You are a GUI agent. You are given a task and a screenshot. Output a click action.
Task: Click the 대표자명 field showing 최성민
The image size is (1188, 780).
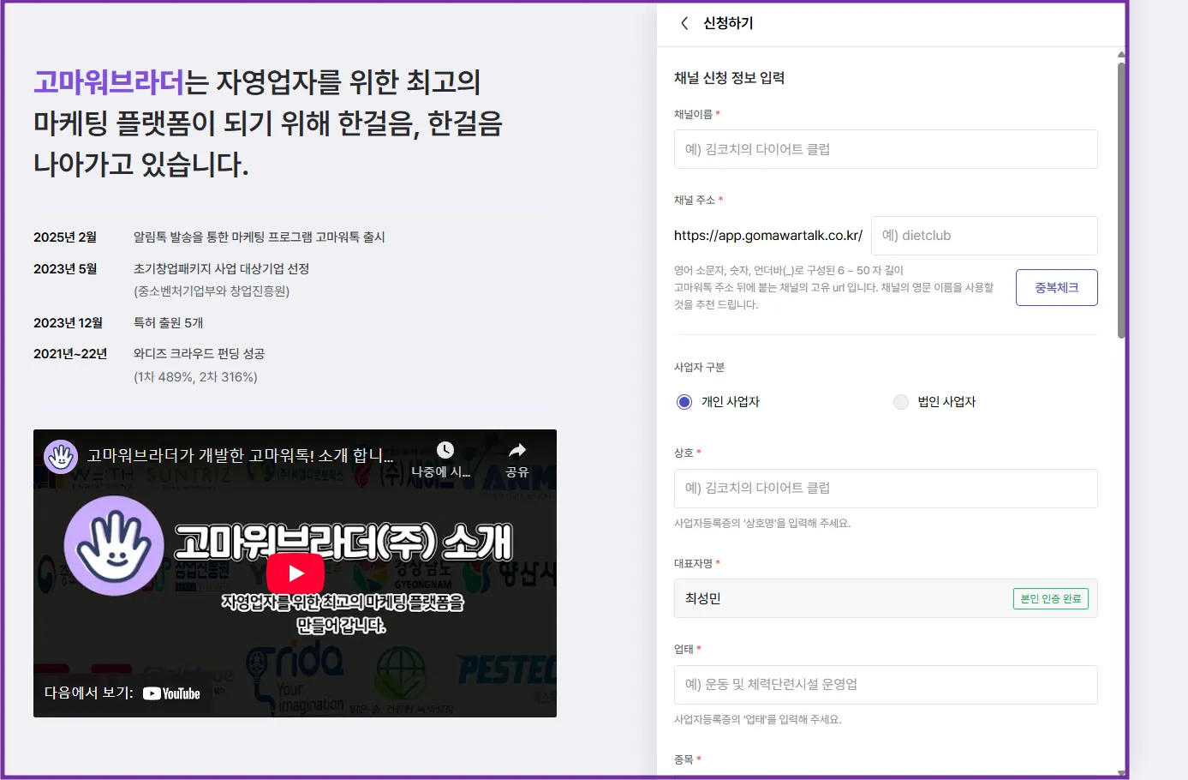[886, 598]
